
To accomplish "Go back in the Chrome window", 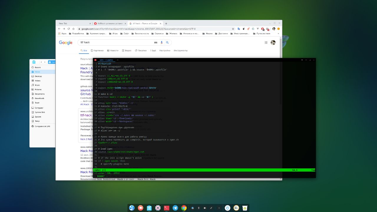I will [59, 29].
